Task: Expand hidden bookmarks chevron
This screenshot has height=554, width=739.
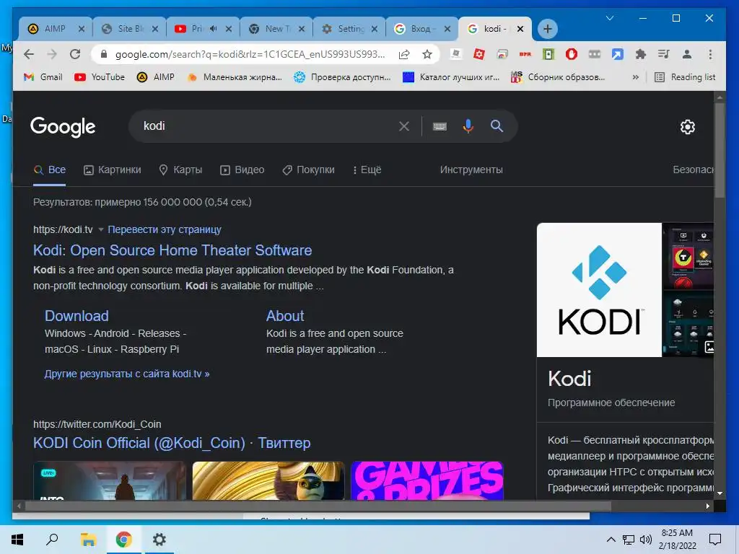Action: coord(635,76)
